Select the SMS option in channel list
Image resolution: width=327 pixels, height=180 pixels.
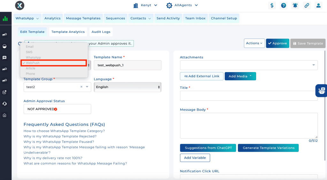click(29, 52)
